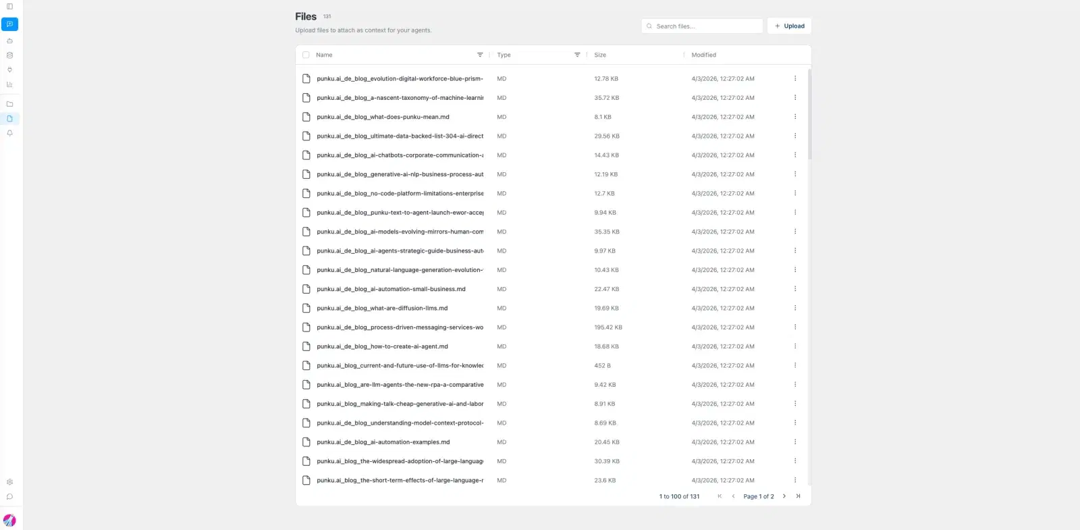Image resolution: width=1080 pixels, height=530 pixels.
Task: Open file punku.ai_de_blog_how-to-create-ai-agent.md
Action: 382,346
